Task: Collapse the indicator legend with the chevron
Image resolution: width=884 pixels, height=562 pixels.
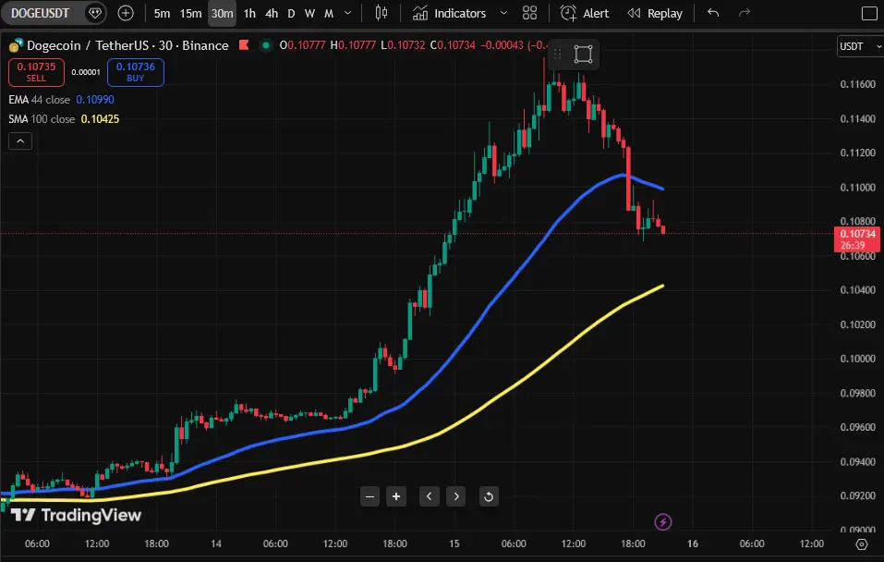Action: (20, 141)
